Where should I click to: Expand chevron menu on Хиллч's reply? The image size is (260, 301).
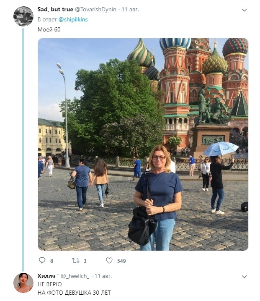pyautogui.click(x=245, y=277)
